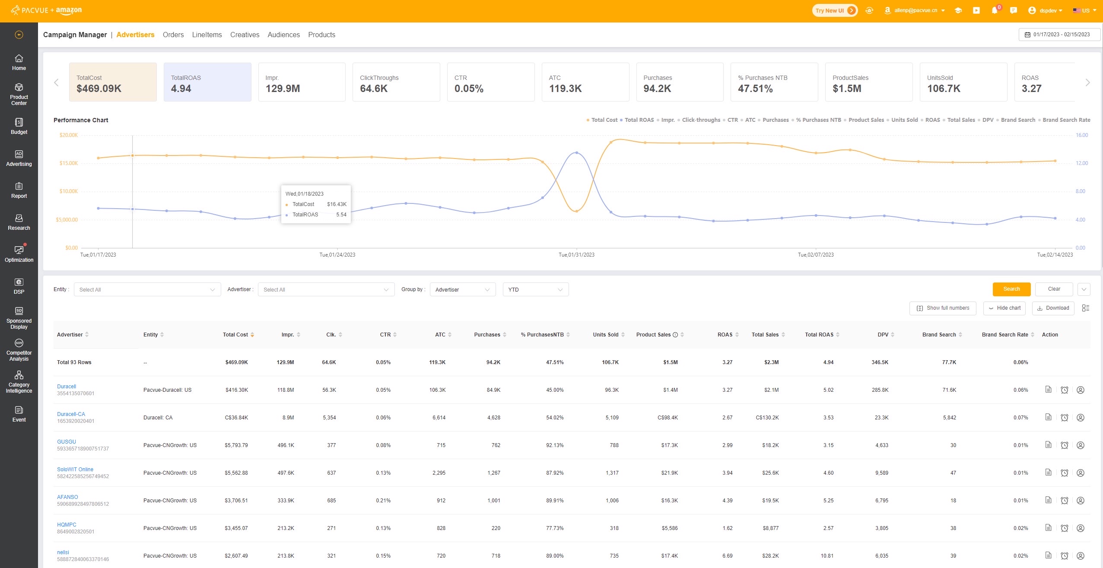The image size is (1103, 568).
Task: Open the document icon for Duracell row
Action: tap(1048, 390)
